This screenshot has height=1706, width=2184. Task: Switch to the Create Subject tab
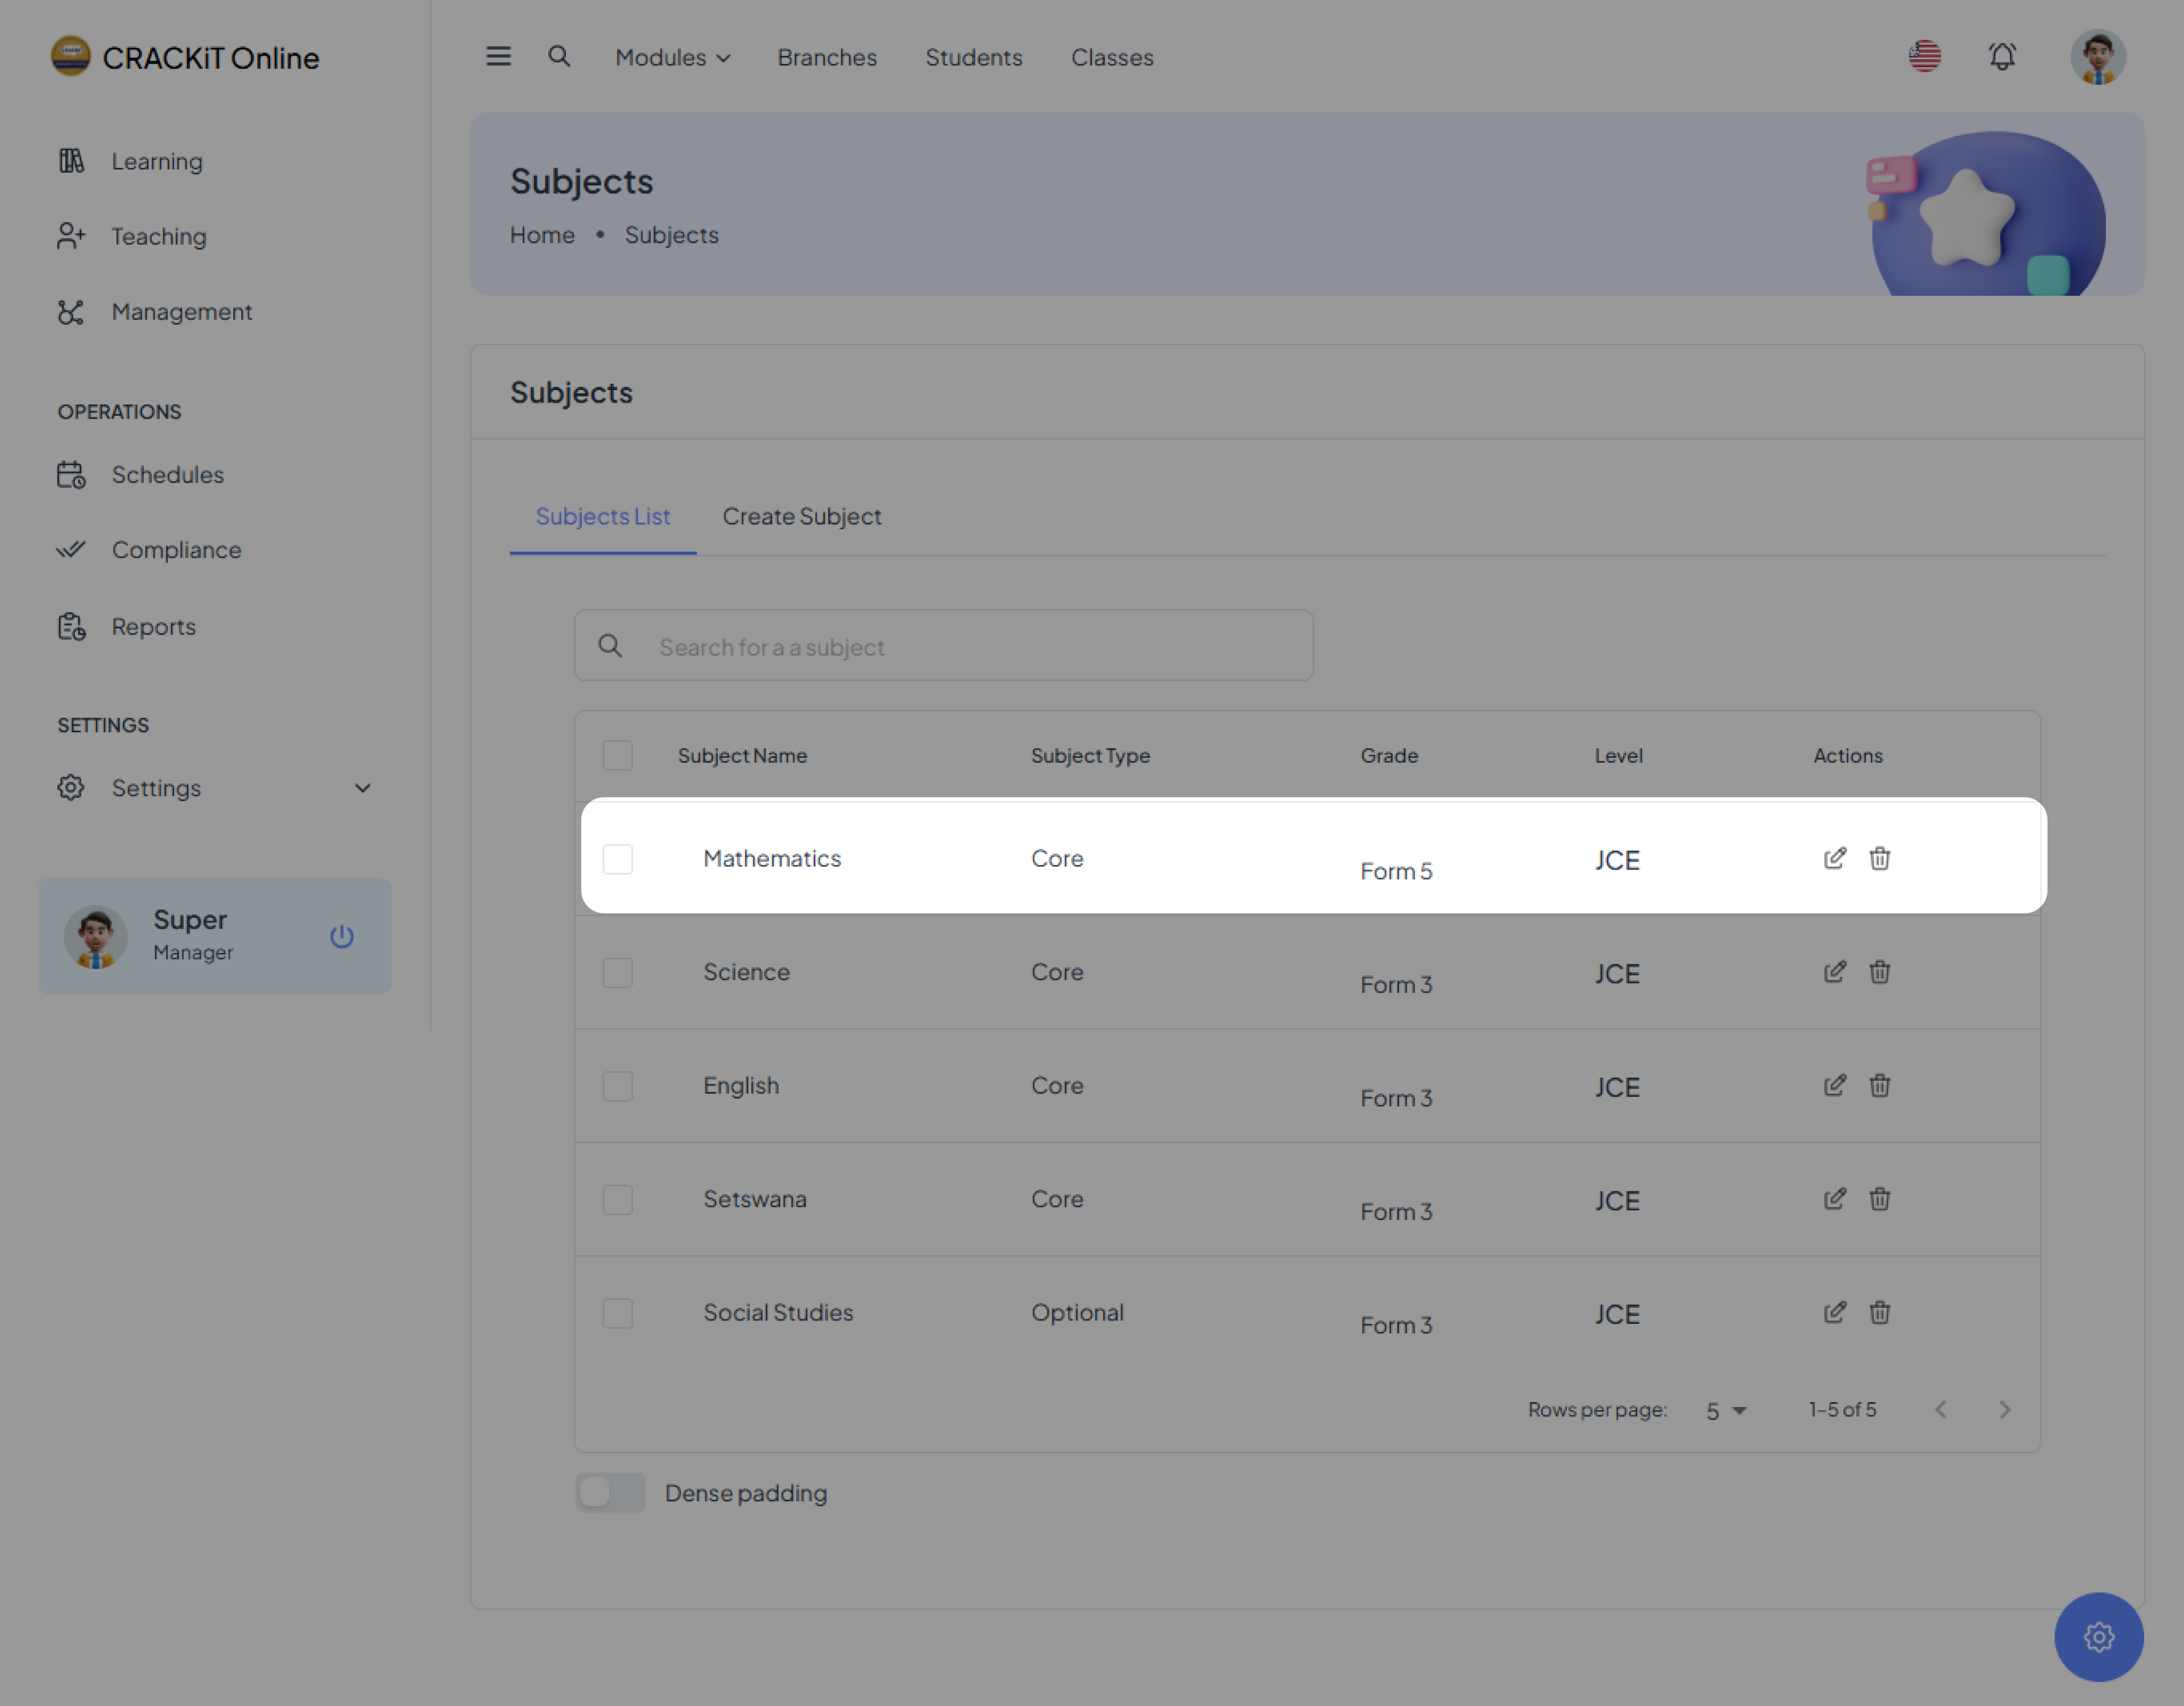(801, 517)
